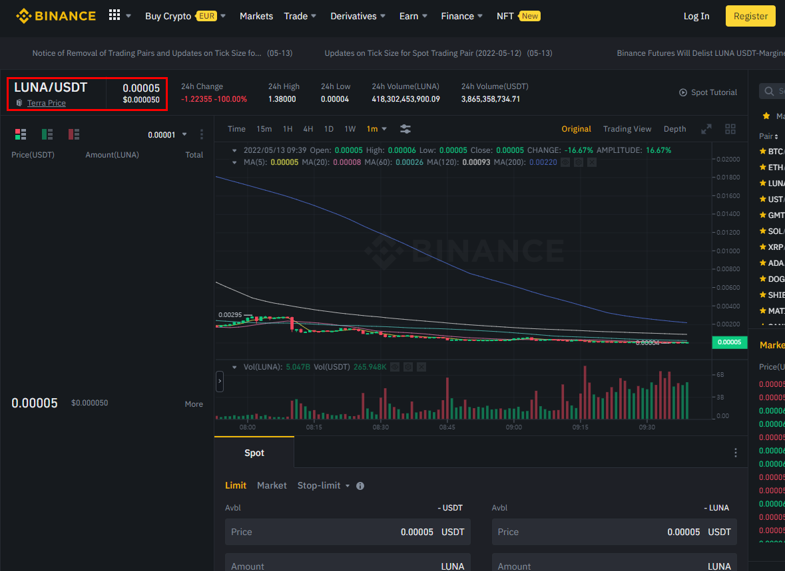Remove volume indicator with X icon

click(421, 367)
